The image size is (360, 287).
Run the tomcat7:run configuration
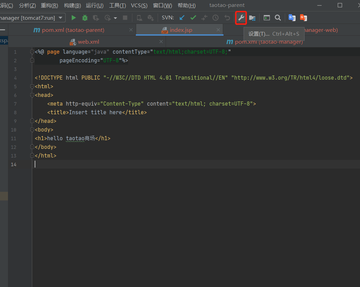(x=73, y=18)
